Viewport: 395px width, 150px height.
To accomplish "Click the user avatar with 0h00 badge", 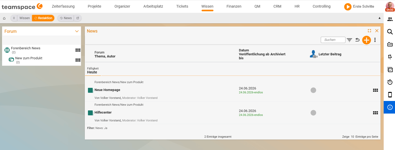I will coord(389,7).
